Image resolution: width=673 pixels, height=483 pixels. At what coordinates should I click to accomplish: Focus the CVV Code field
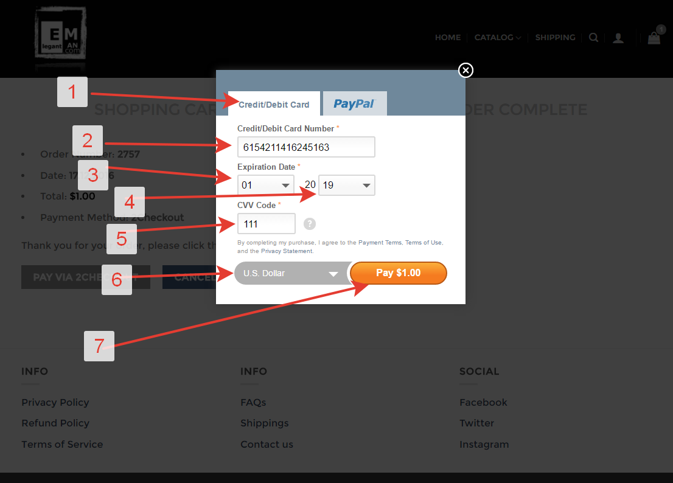[x=266, y=223]
